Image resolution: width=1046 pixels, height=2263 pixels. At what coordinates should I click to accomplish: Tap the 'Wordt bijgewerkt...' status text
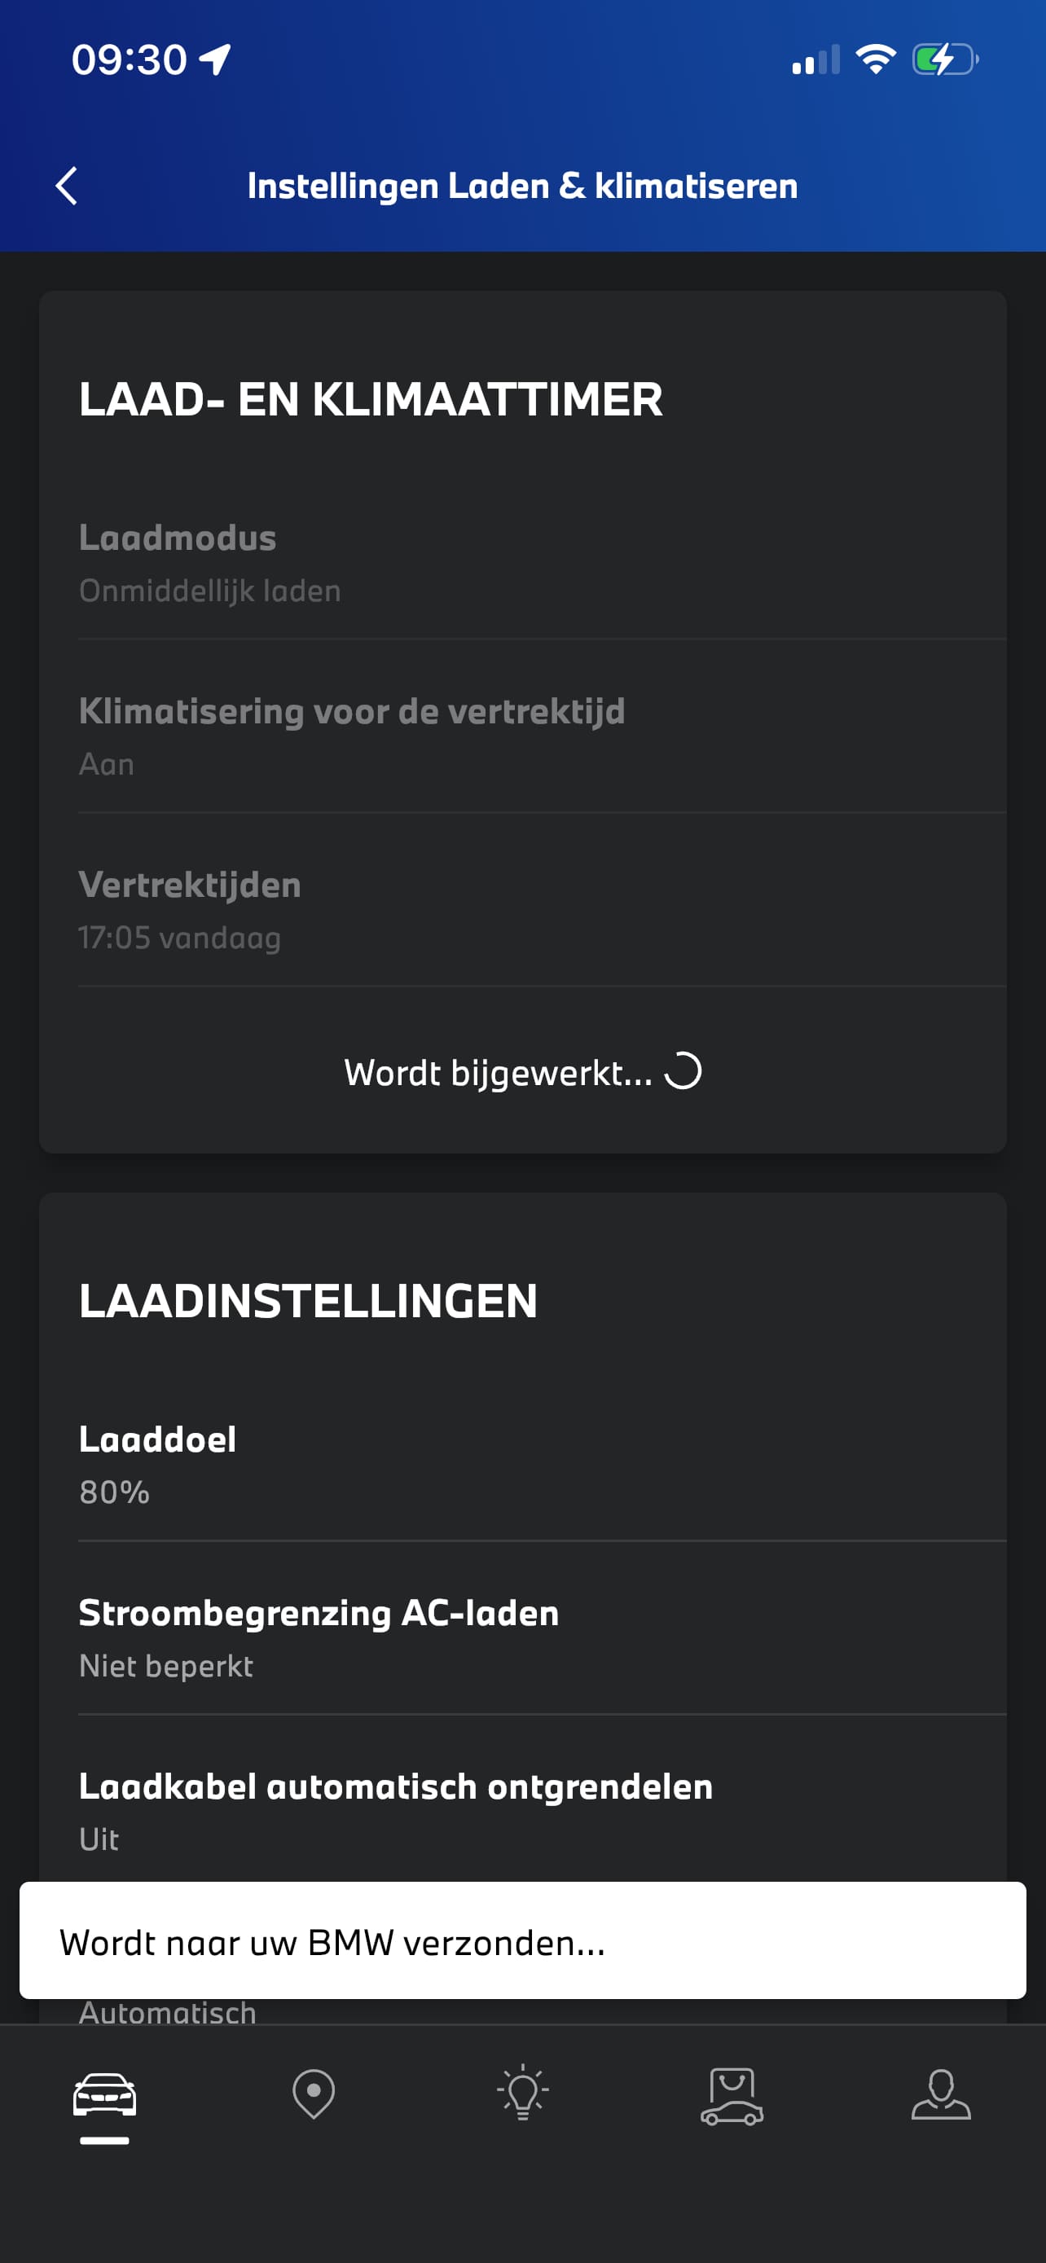tap(498, 1073)
